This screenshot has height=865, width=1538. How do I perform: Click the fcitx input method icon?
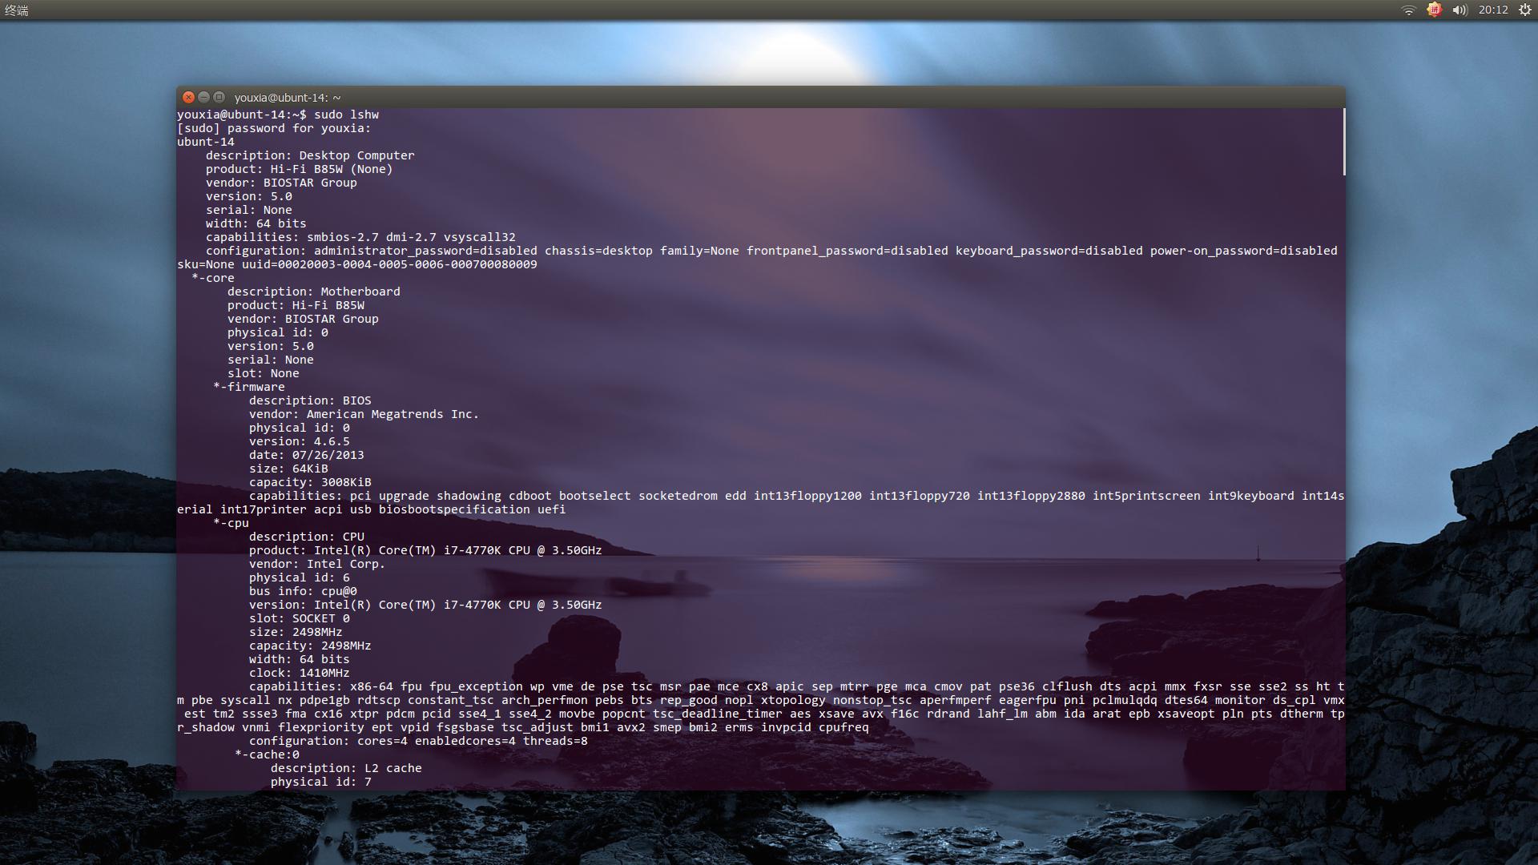point(1433,10)
